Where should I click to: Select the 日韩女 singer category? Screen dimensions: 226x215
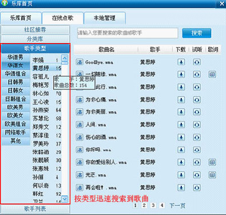point(15,91)
